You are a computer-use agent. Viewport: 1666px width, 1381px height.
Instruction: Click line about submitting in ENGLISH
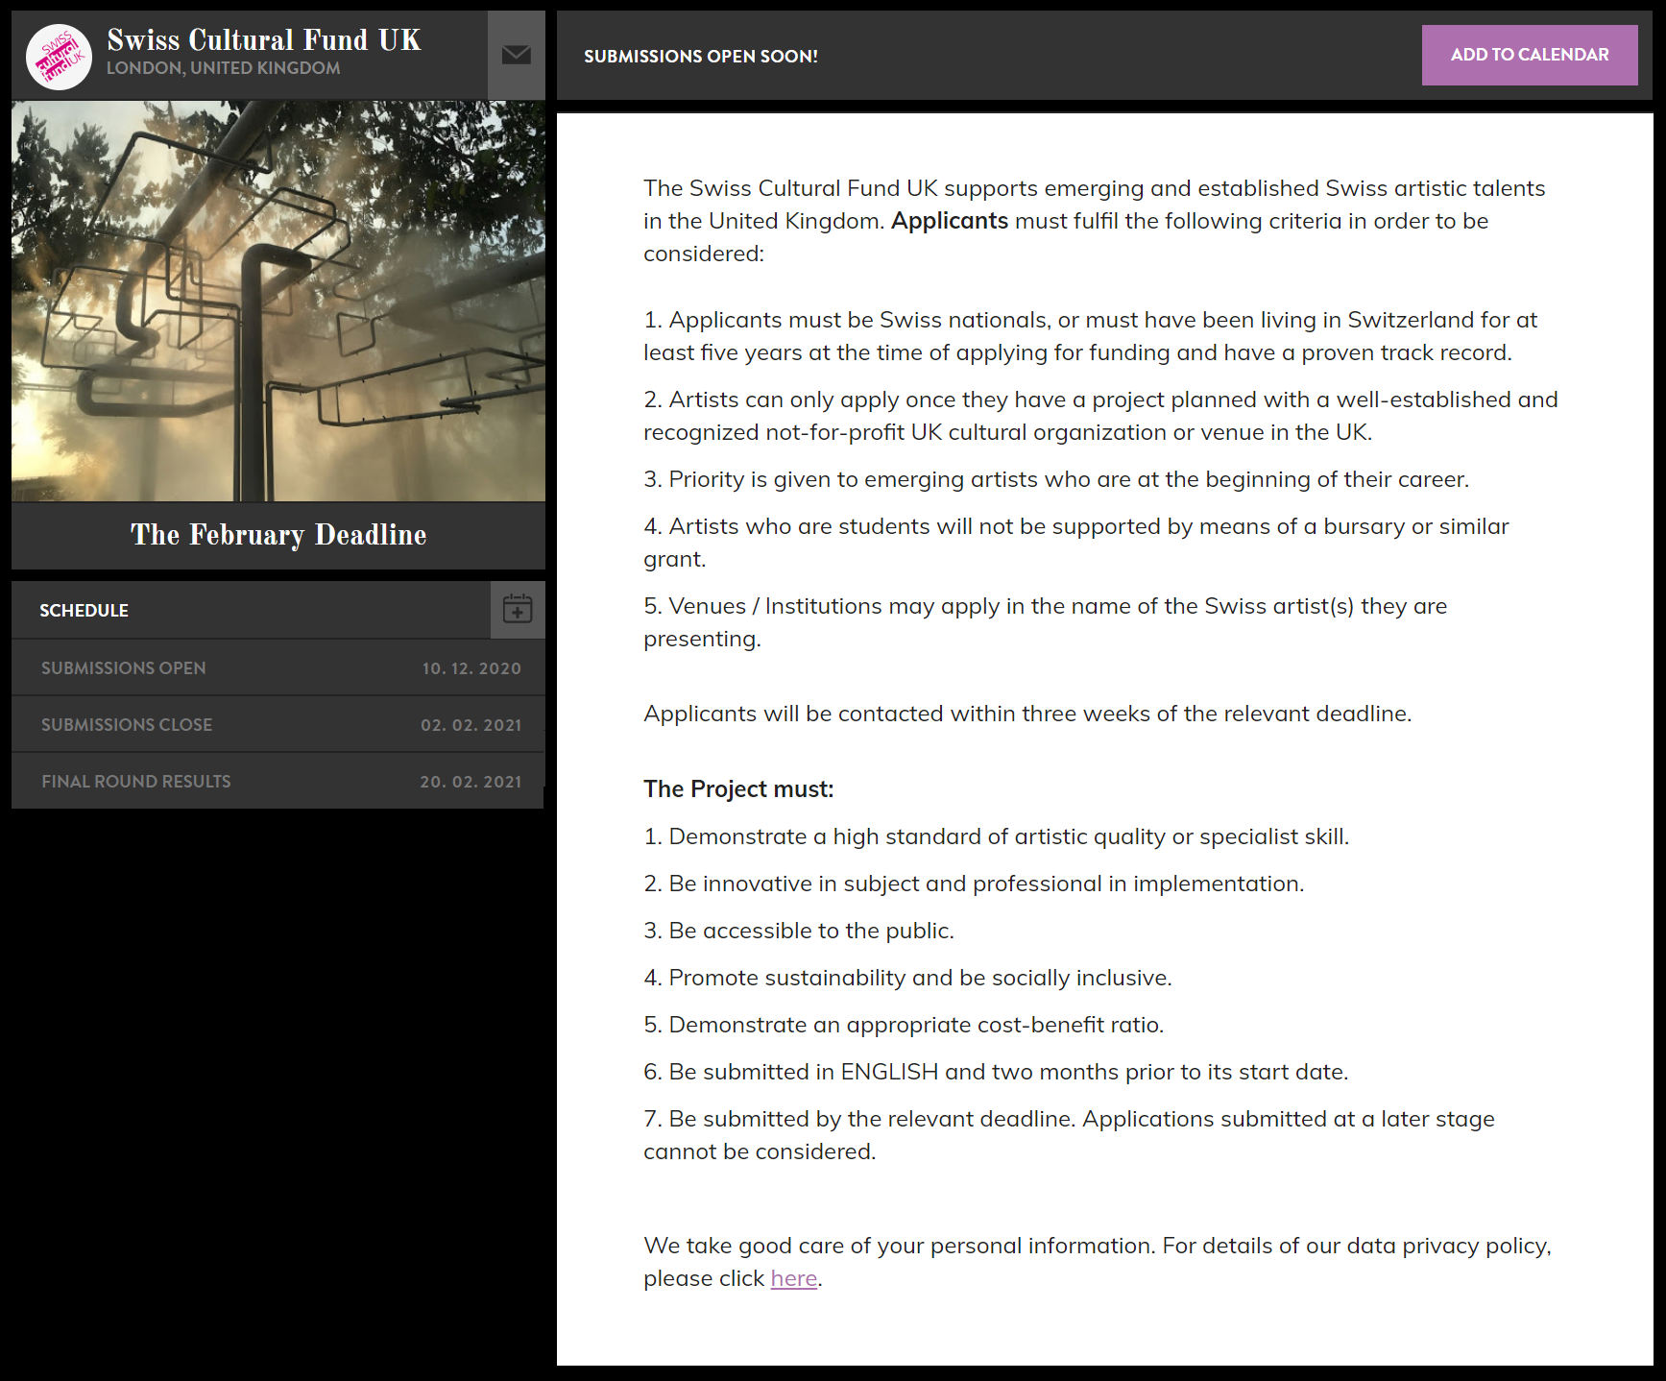click(x=996, y=1072)
